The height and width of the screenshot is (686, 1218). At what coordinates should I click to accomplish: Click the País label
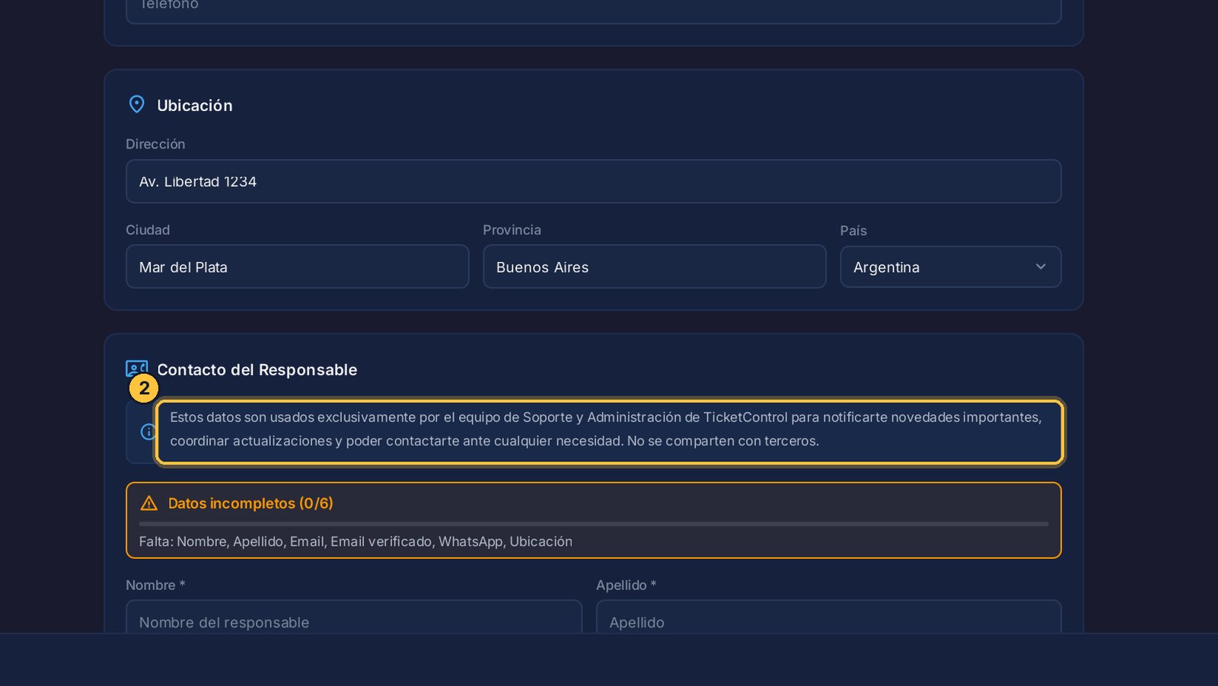(x=853, y=231)
